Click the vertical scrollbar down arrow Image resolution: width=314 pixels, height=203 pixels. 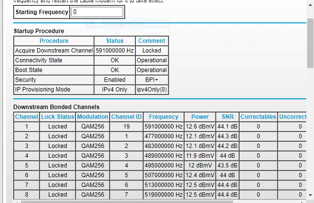[x=310, y=195]
